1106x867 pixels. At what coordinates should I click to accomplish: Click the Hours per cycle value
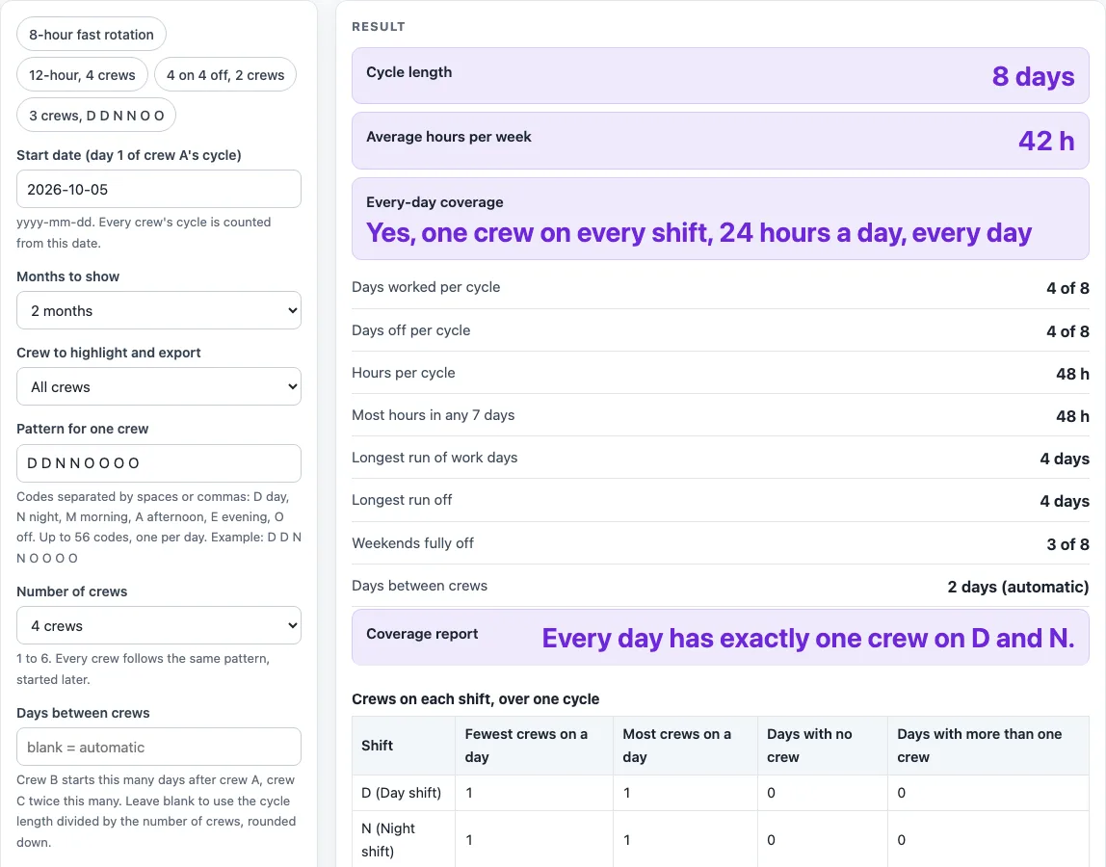[1073, 373]
